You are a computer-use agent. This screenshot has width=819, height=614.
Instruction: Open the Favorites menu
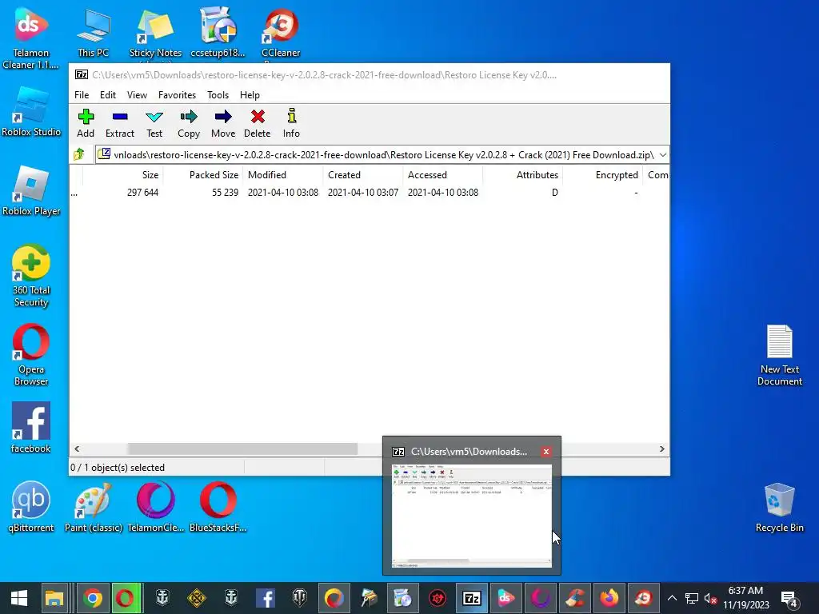(x=177, y=95)
